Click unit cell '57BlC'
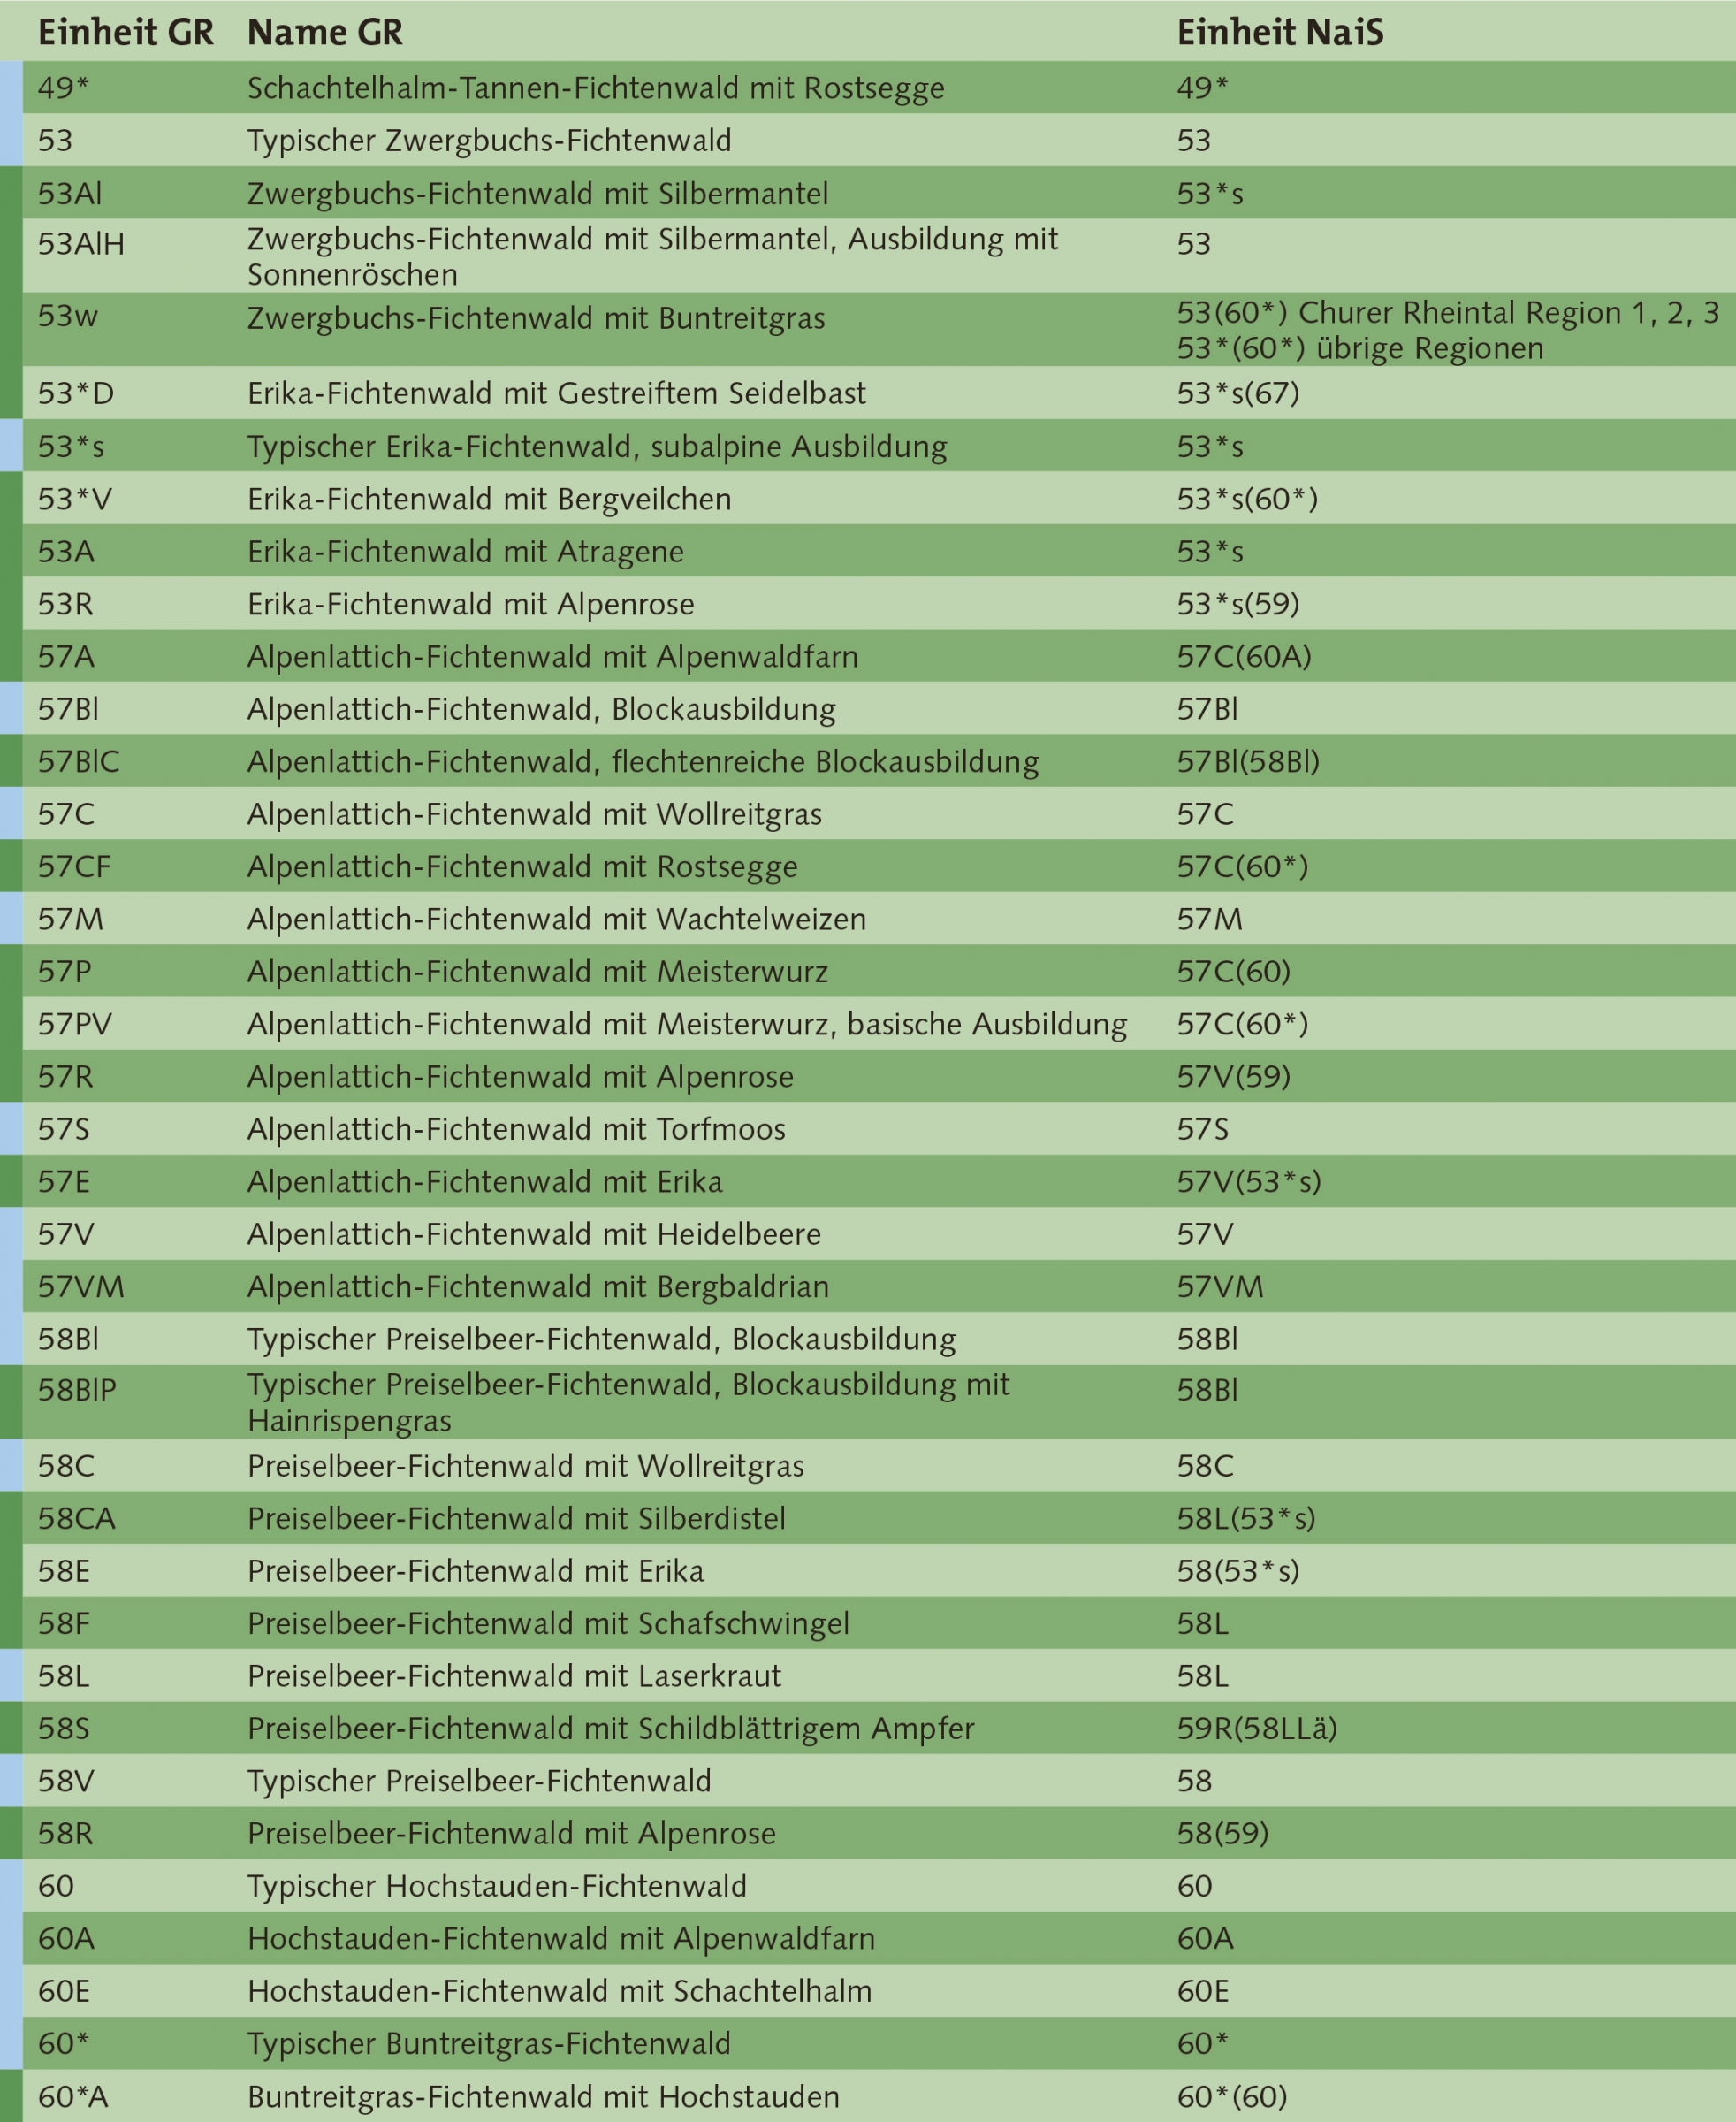The width and height of the screenshot is (1736, 2122). click(x=78, y=761)
